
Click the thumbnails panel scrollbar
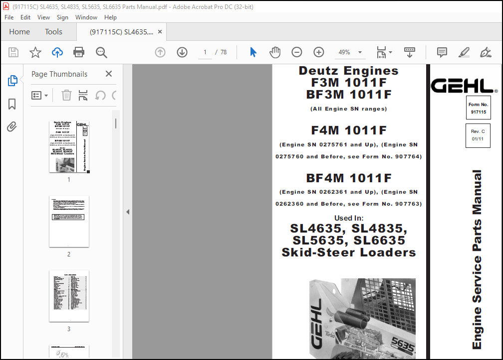coord(116,123)
